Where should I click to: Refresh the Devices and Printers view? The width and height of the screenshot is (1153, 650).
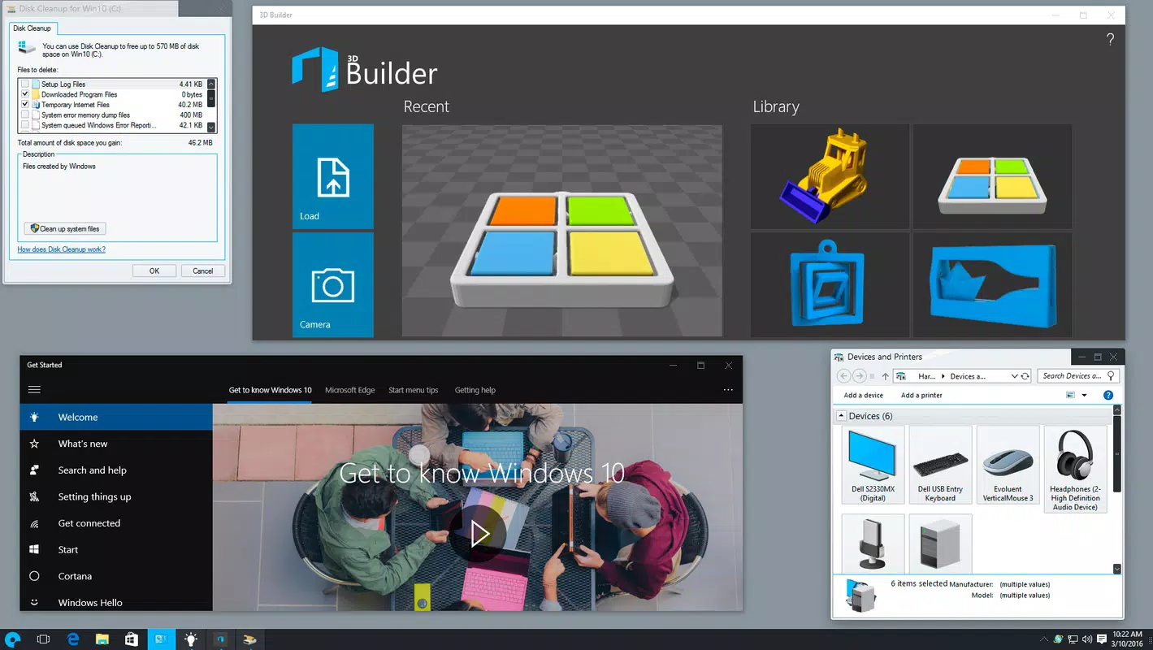point(1025,376)
